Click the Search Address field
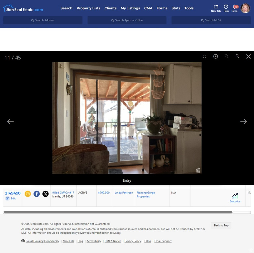Screen dimensions: 254x253 tap(43, 20)
